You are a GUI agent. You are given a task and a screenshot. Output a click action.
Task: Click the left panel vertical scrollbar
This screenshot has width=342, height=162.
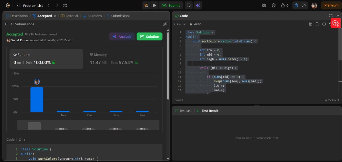(168, 66)
